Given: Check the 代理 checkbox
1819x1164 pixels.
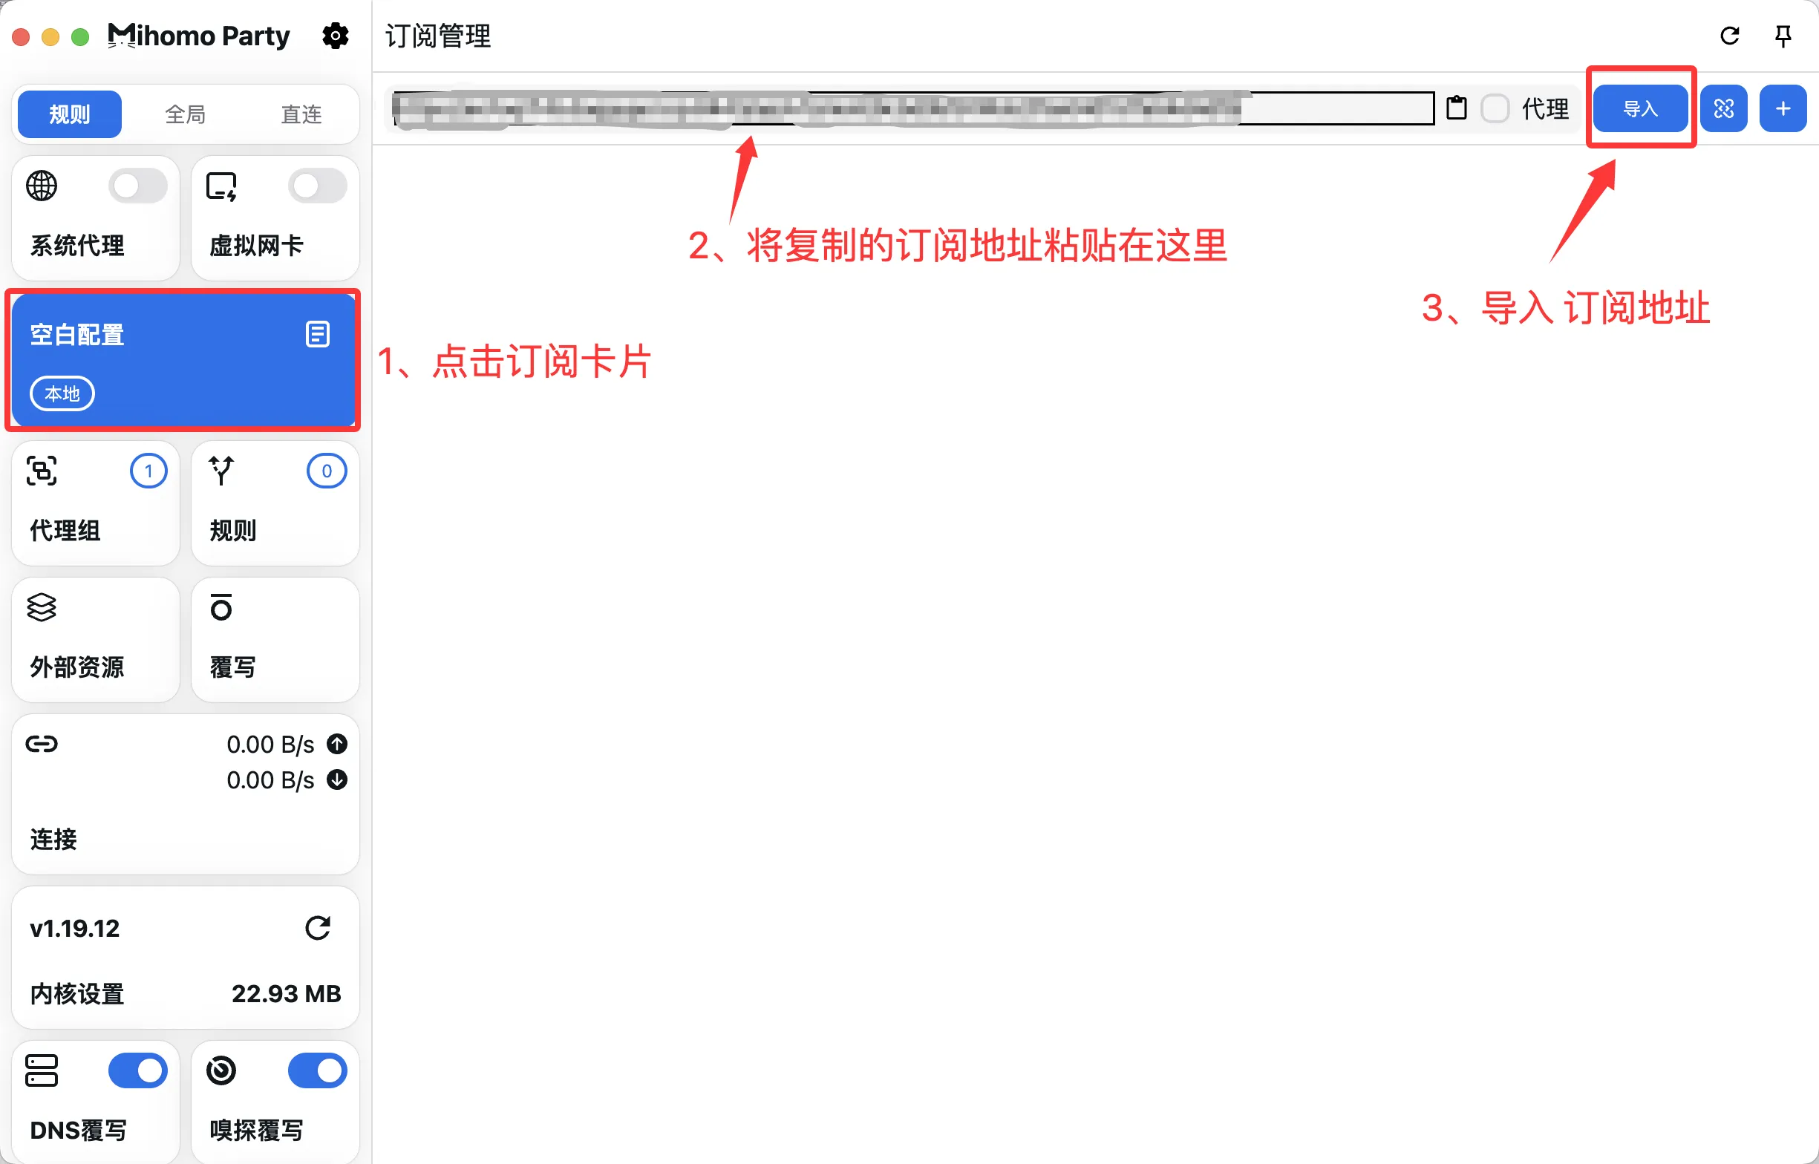Looking at the screenshot, I should coord(1494,109).
